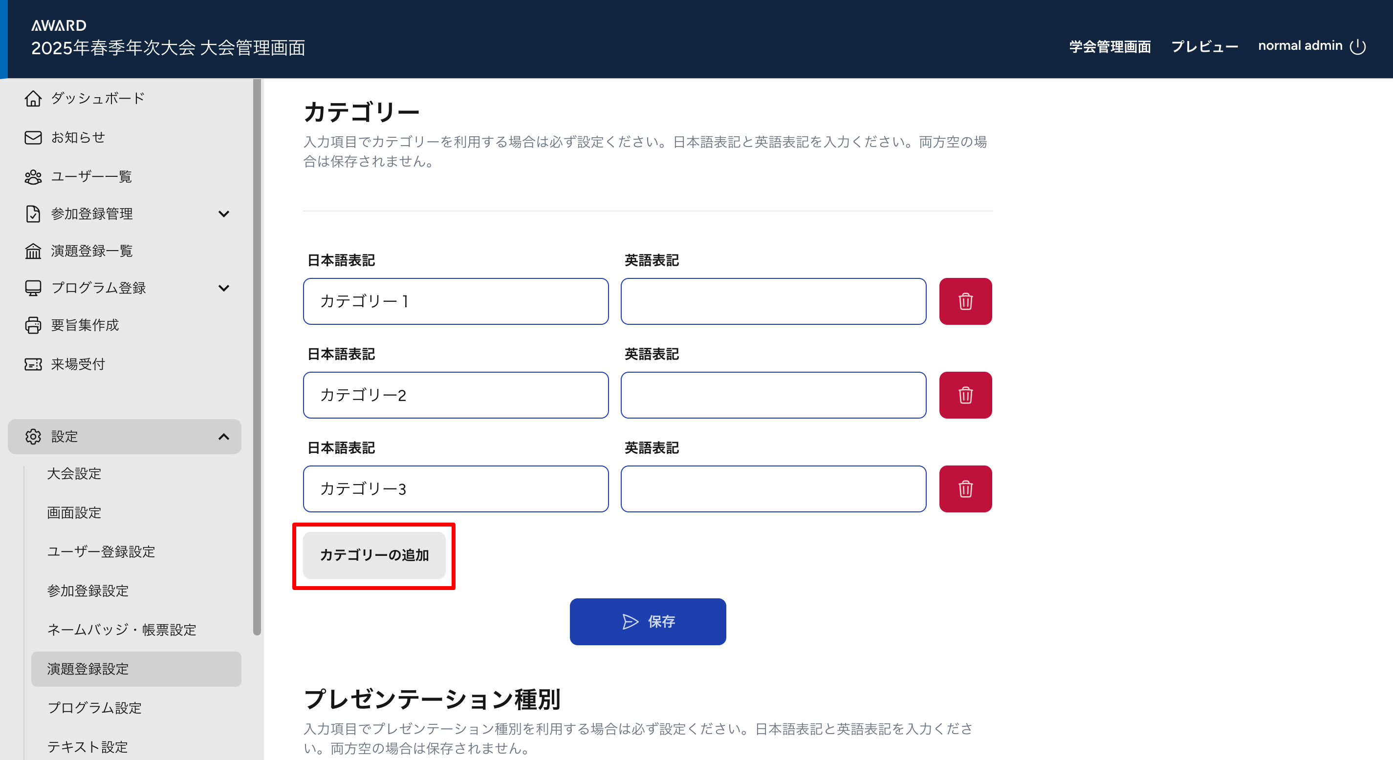Collapse the 設定 section

tap(223, 437)
